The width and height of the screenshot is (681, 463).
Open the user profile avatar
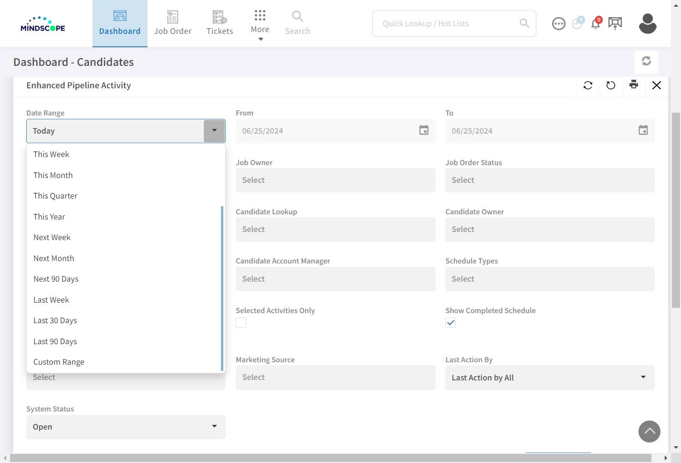click(x=648, y=23)
